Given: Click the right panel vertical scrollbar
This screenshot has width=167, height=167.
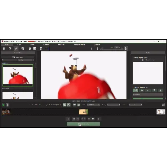Looking at the screenshot, I should point(165,76).
